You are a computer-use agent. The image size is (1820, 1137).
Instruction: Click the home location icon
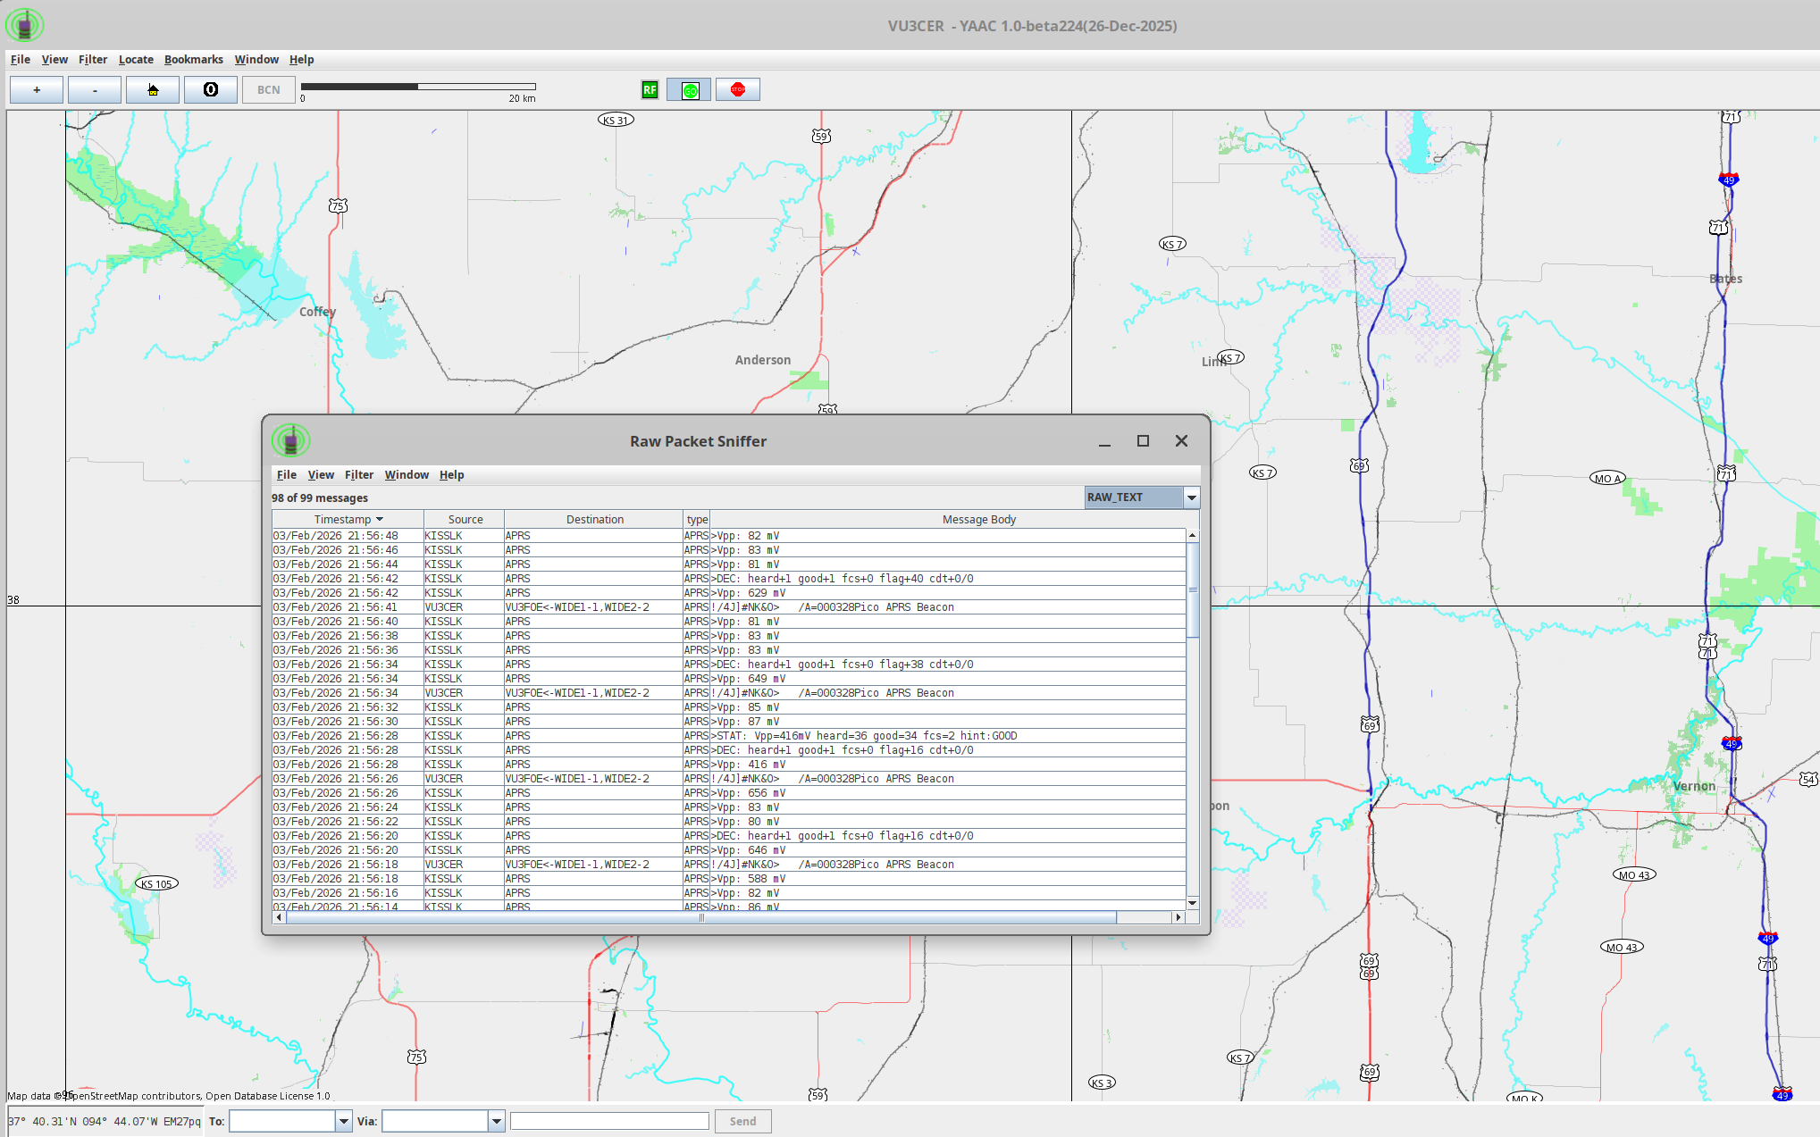[x=153, y=90]
